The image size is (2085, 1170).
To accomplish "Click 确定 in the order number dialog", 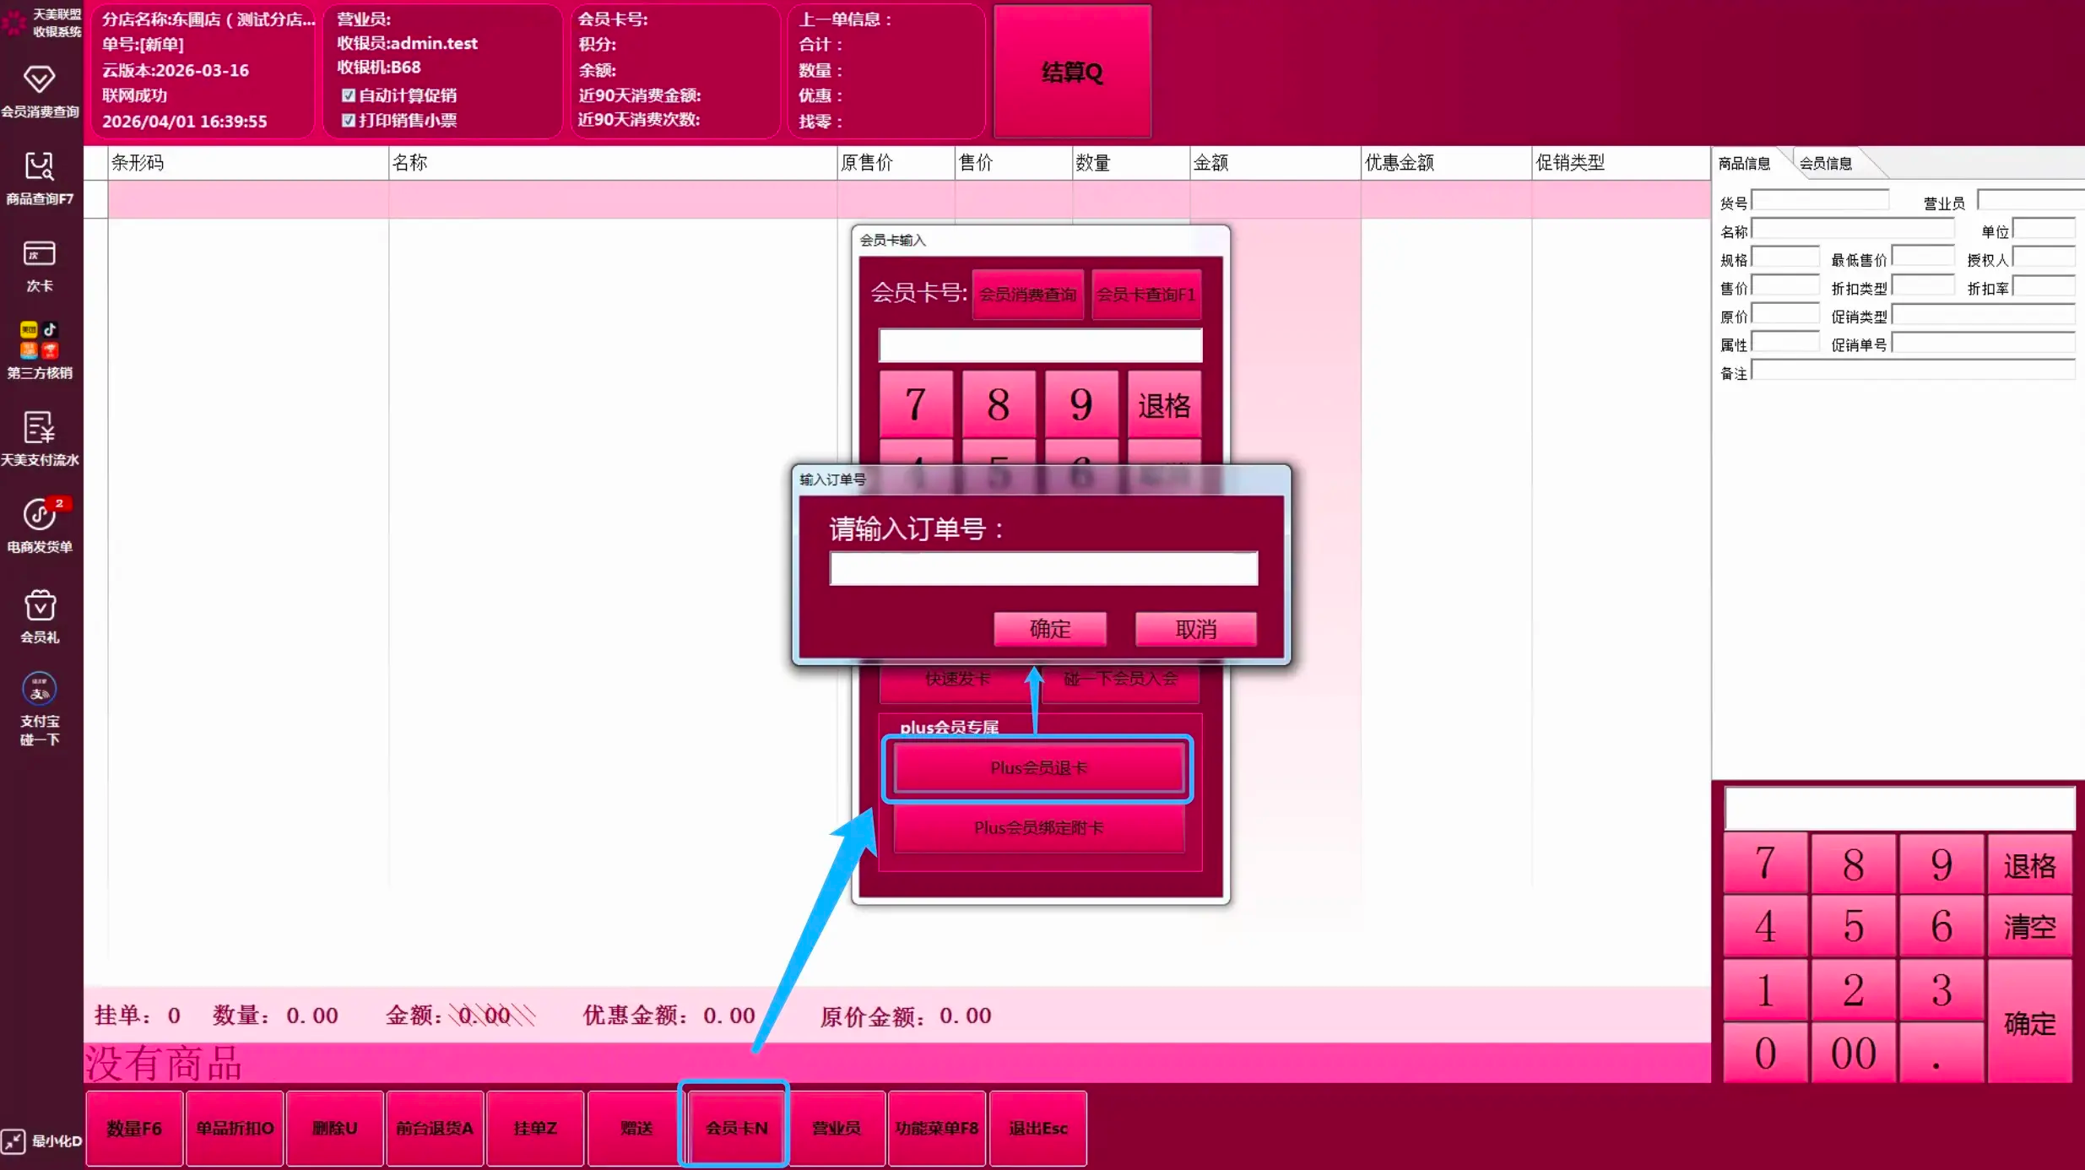I will [x=1049, y=629].
